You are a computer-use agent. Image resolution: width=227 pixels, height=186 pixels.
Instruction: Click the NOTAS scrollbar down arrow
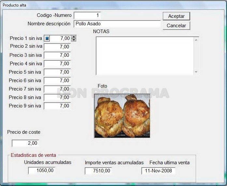(196, 72)
